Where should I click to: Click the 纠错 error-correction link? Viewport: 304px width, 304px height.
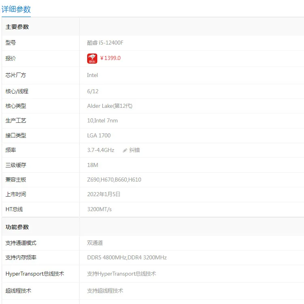coord(135,150)
